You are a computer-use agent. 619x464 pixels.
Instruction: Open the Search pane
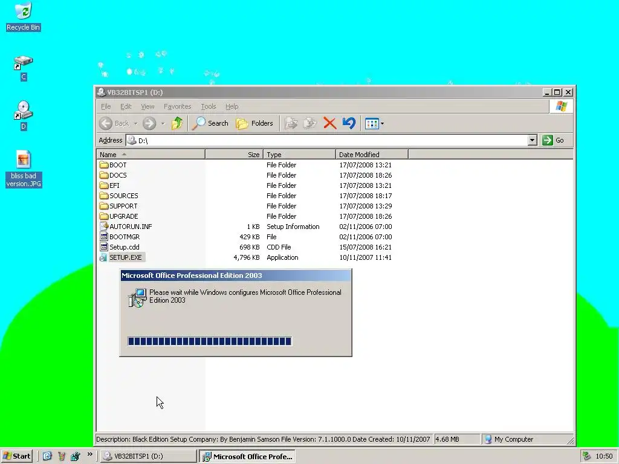pos(210,123)
